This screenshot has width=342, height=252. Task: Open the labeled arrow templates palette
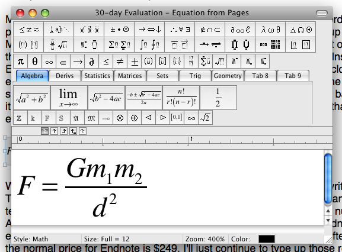click(x=210, y=44)
